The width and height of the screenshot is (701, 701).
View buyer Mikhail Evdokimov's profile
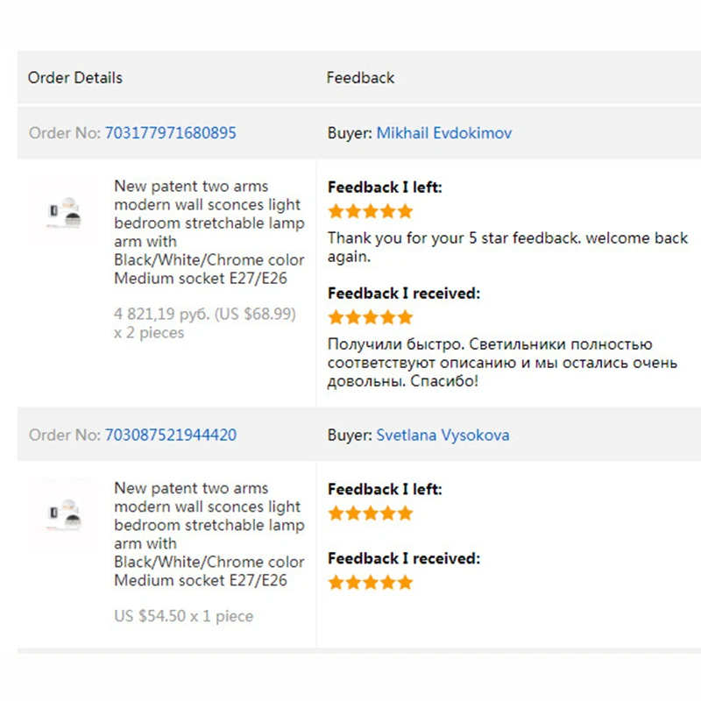click(x=444, y=133)
